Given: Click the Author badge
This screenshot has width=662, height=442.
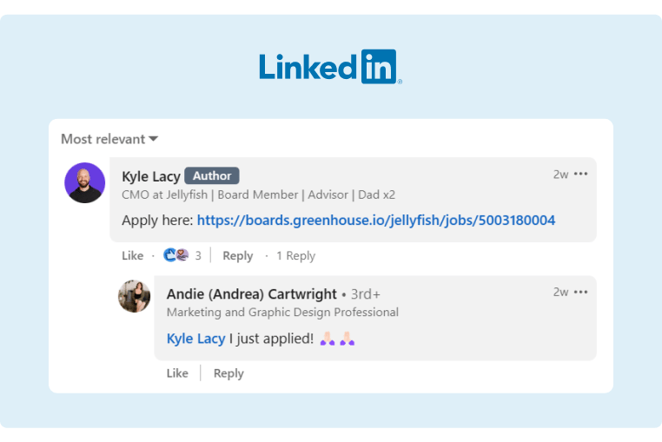Looking at the screenshot, I should tap(212, 175).
